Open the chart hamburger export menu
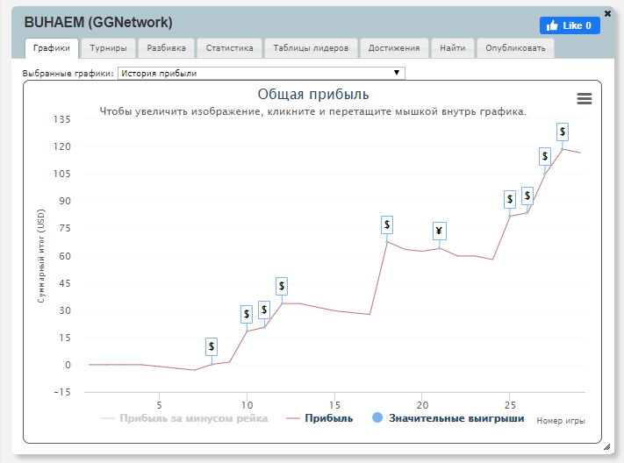The height and width of the screenshot is (463, 624). coord(584,99)
